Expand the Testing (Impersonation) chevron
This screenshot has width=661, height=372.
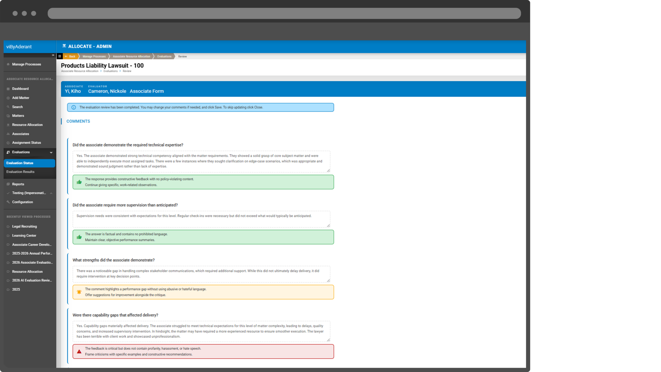point(51,193)
